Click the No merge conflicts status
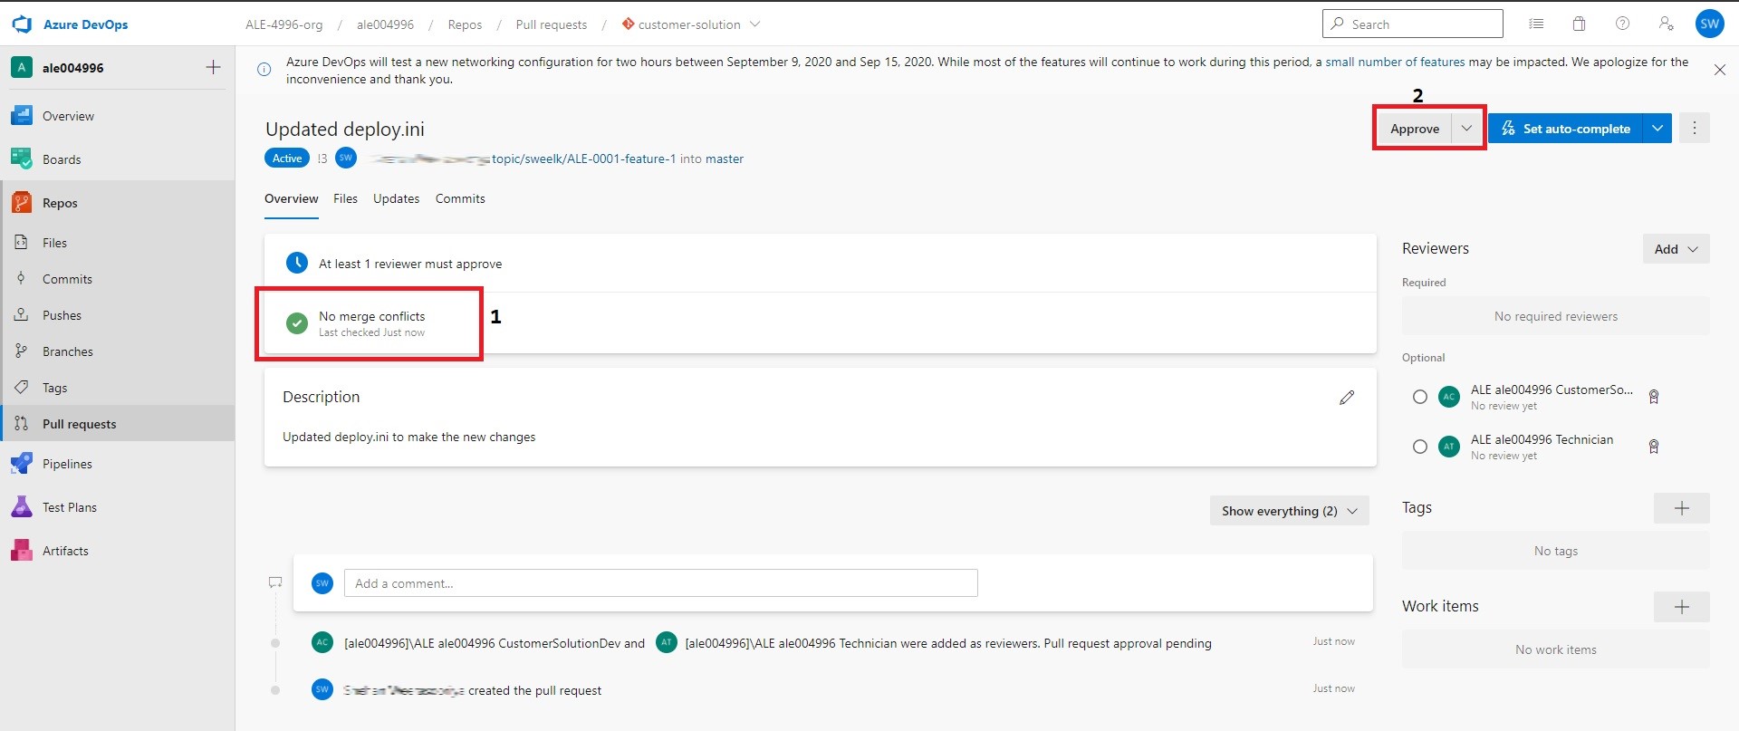This screenshot has height=731, width=1739. click(x=371, y=323)
